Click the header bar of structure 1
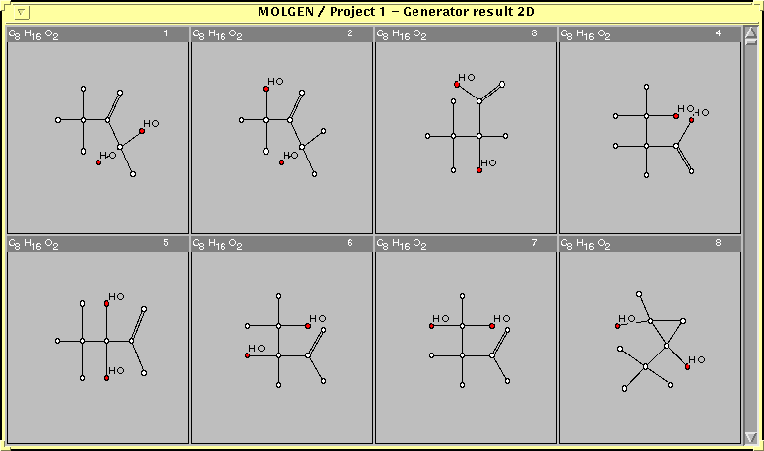This screenshot has height=451, width=764. coord(97,34)
